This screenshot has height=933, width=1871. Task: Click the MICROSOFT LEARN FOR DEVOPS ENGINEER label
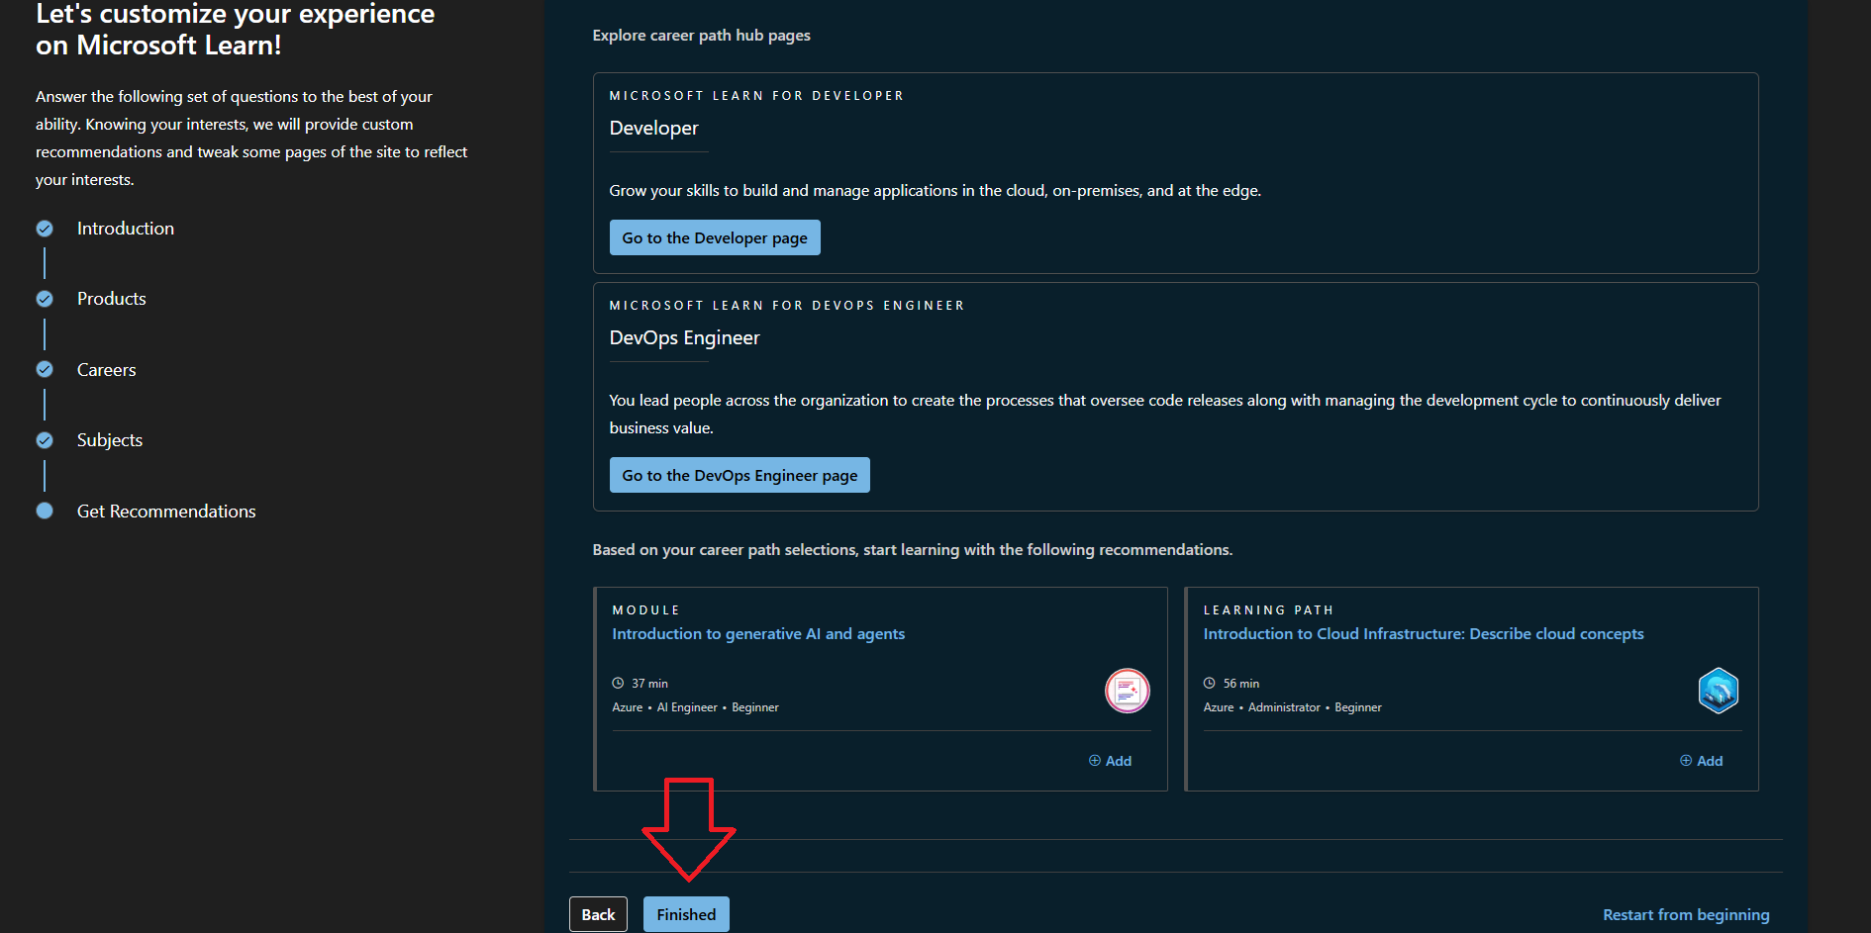[787, 306]
